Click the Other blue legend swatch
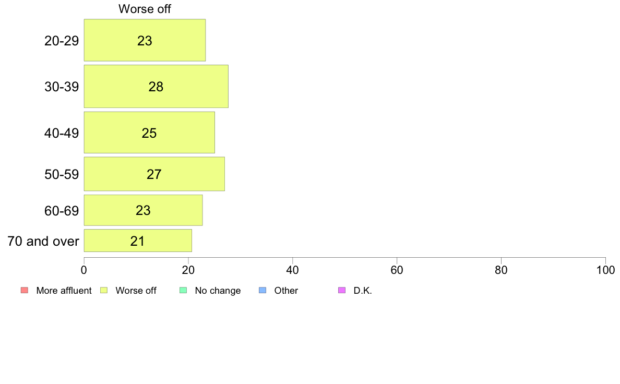The height and width of the screenshot is (384, 620). click(x=263, y=290)
